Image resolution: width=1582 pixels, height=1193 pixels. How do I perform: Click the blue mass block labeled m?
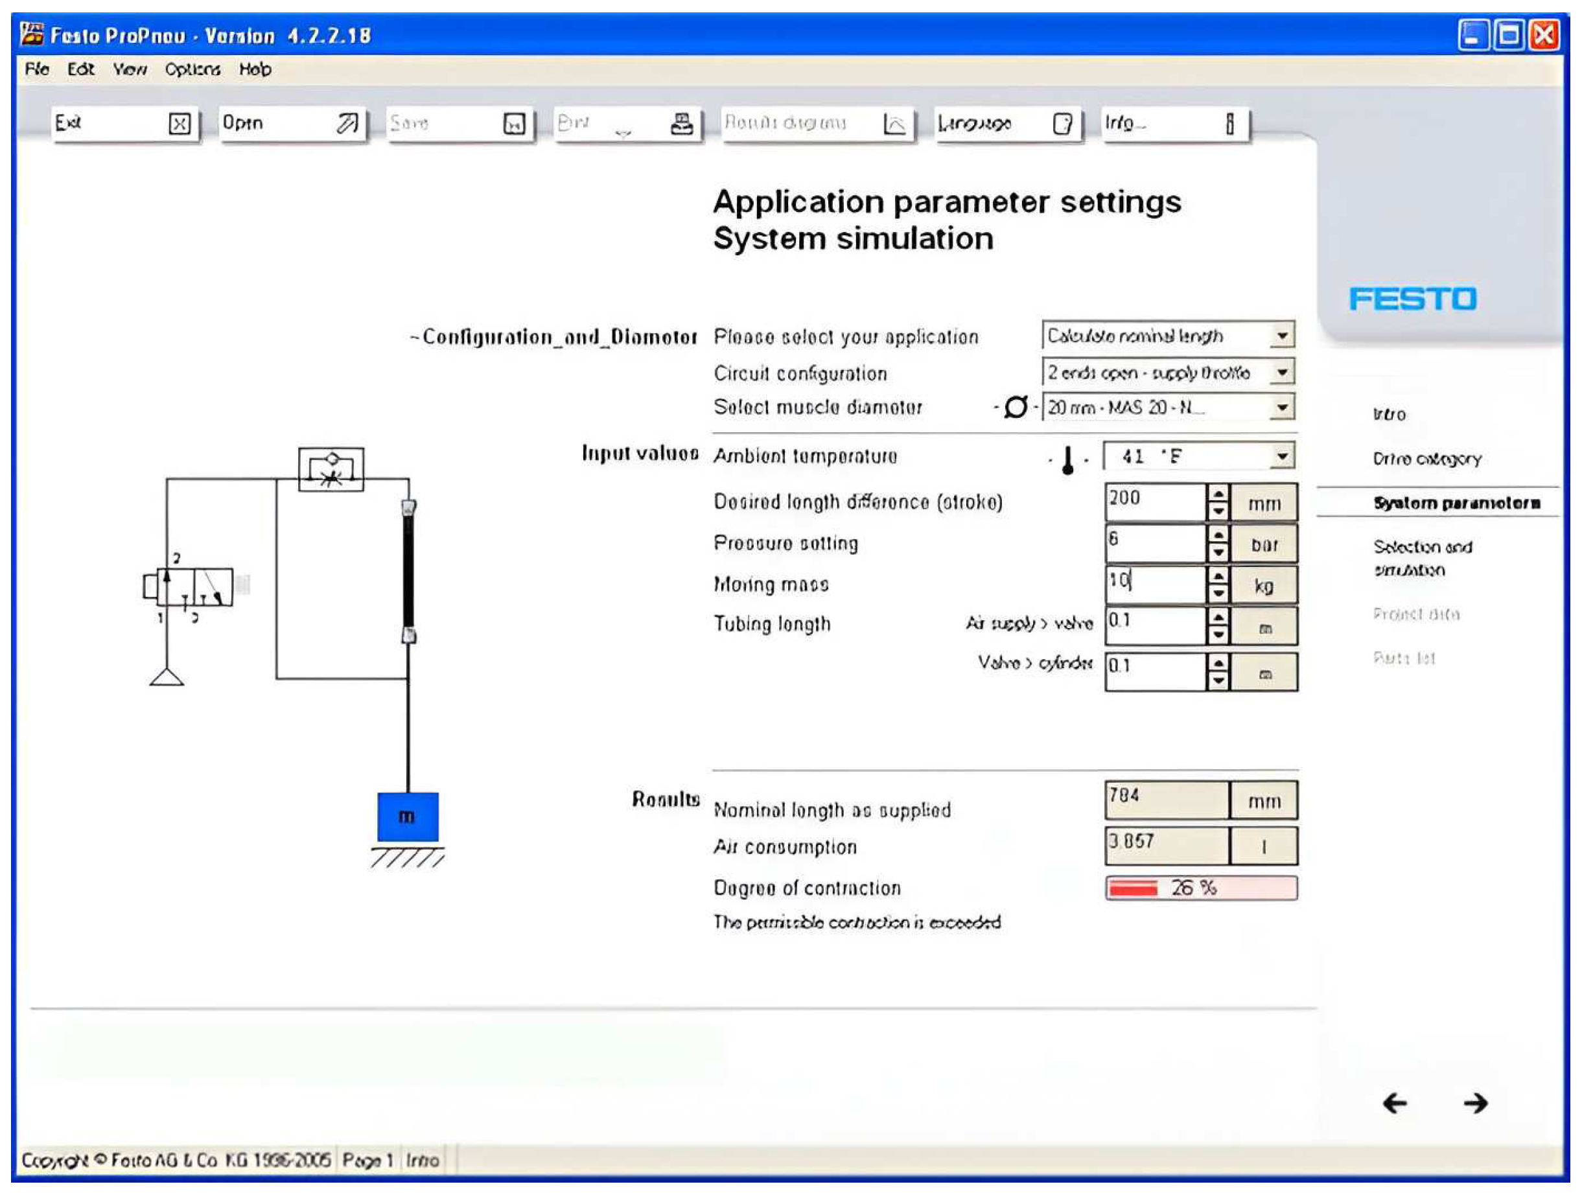(x=408, y=817)
